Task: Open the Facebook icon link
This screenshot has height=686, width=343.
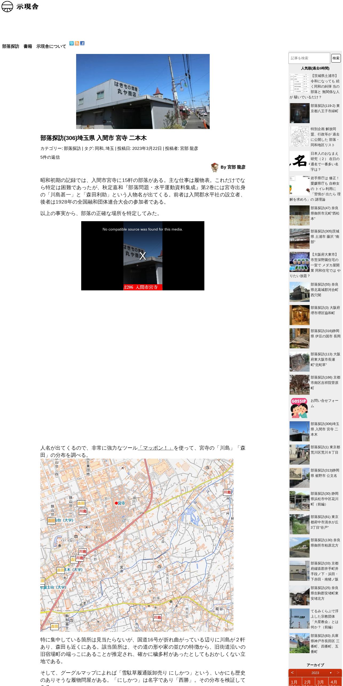Action: point(82,43)
